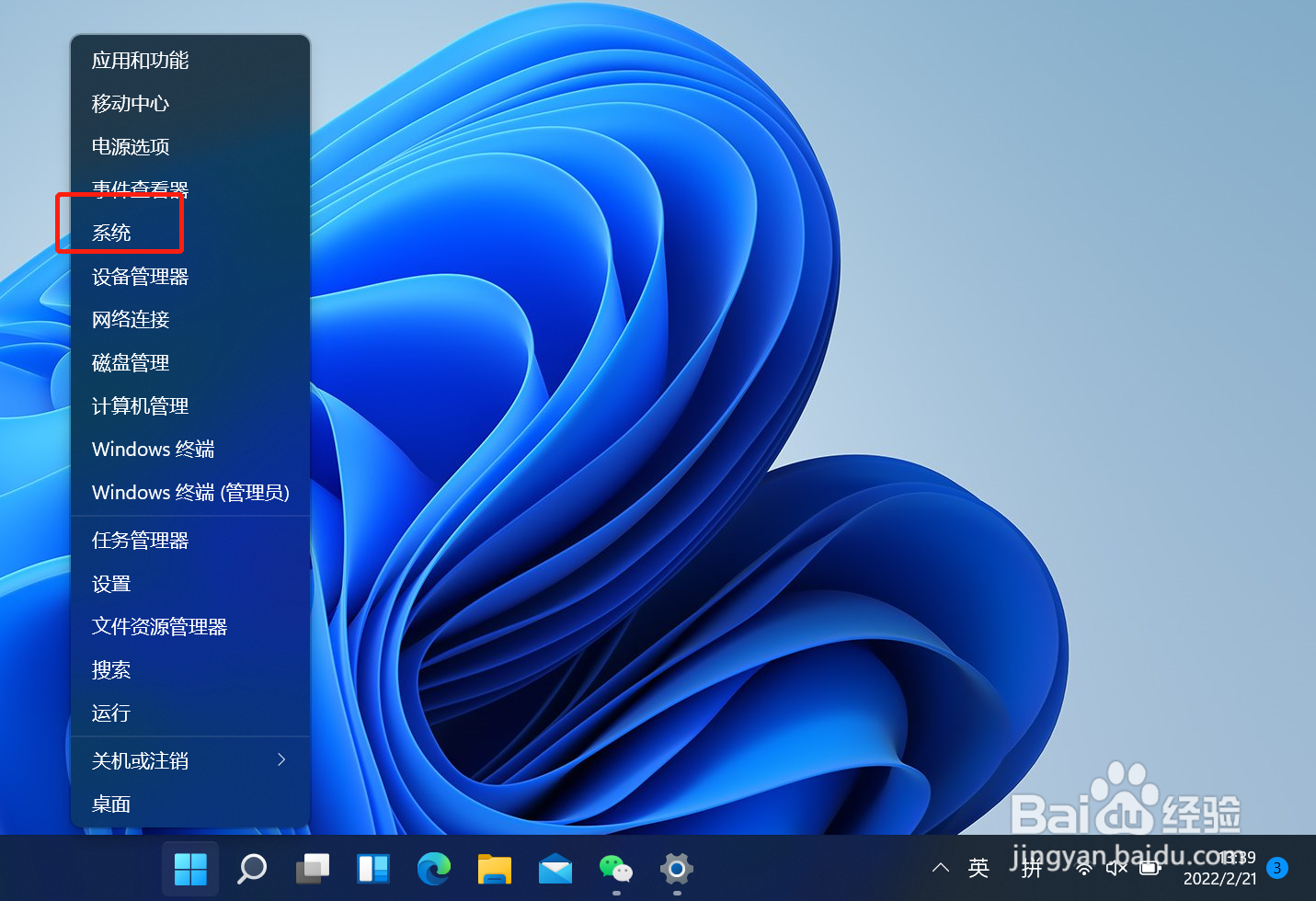Select 任务管理器 in the menu
This screenshot has height=901, width=1316.
[140, 540]
